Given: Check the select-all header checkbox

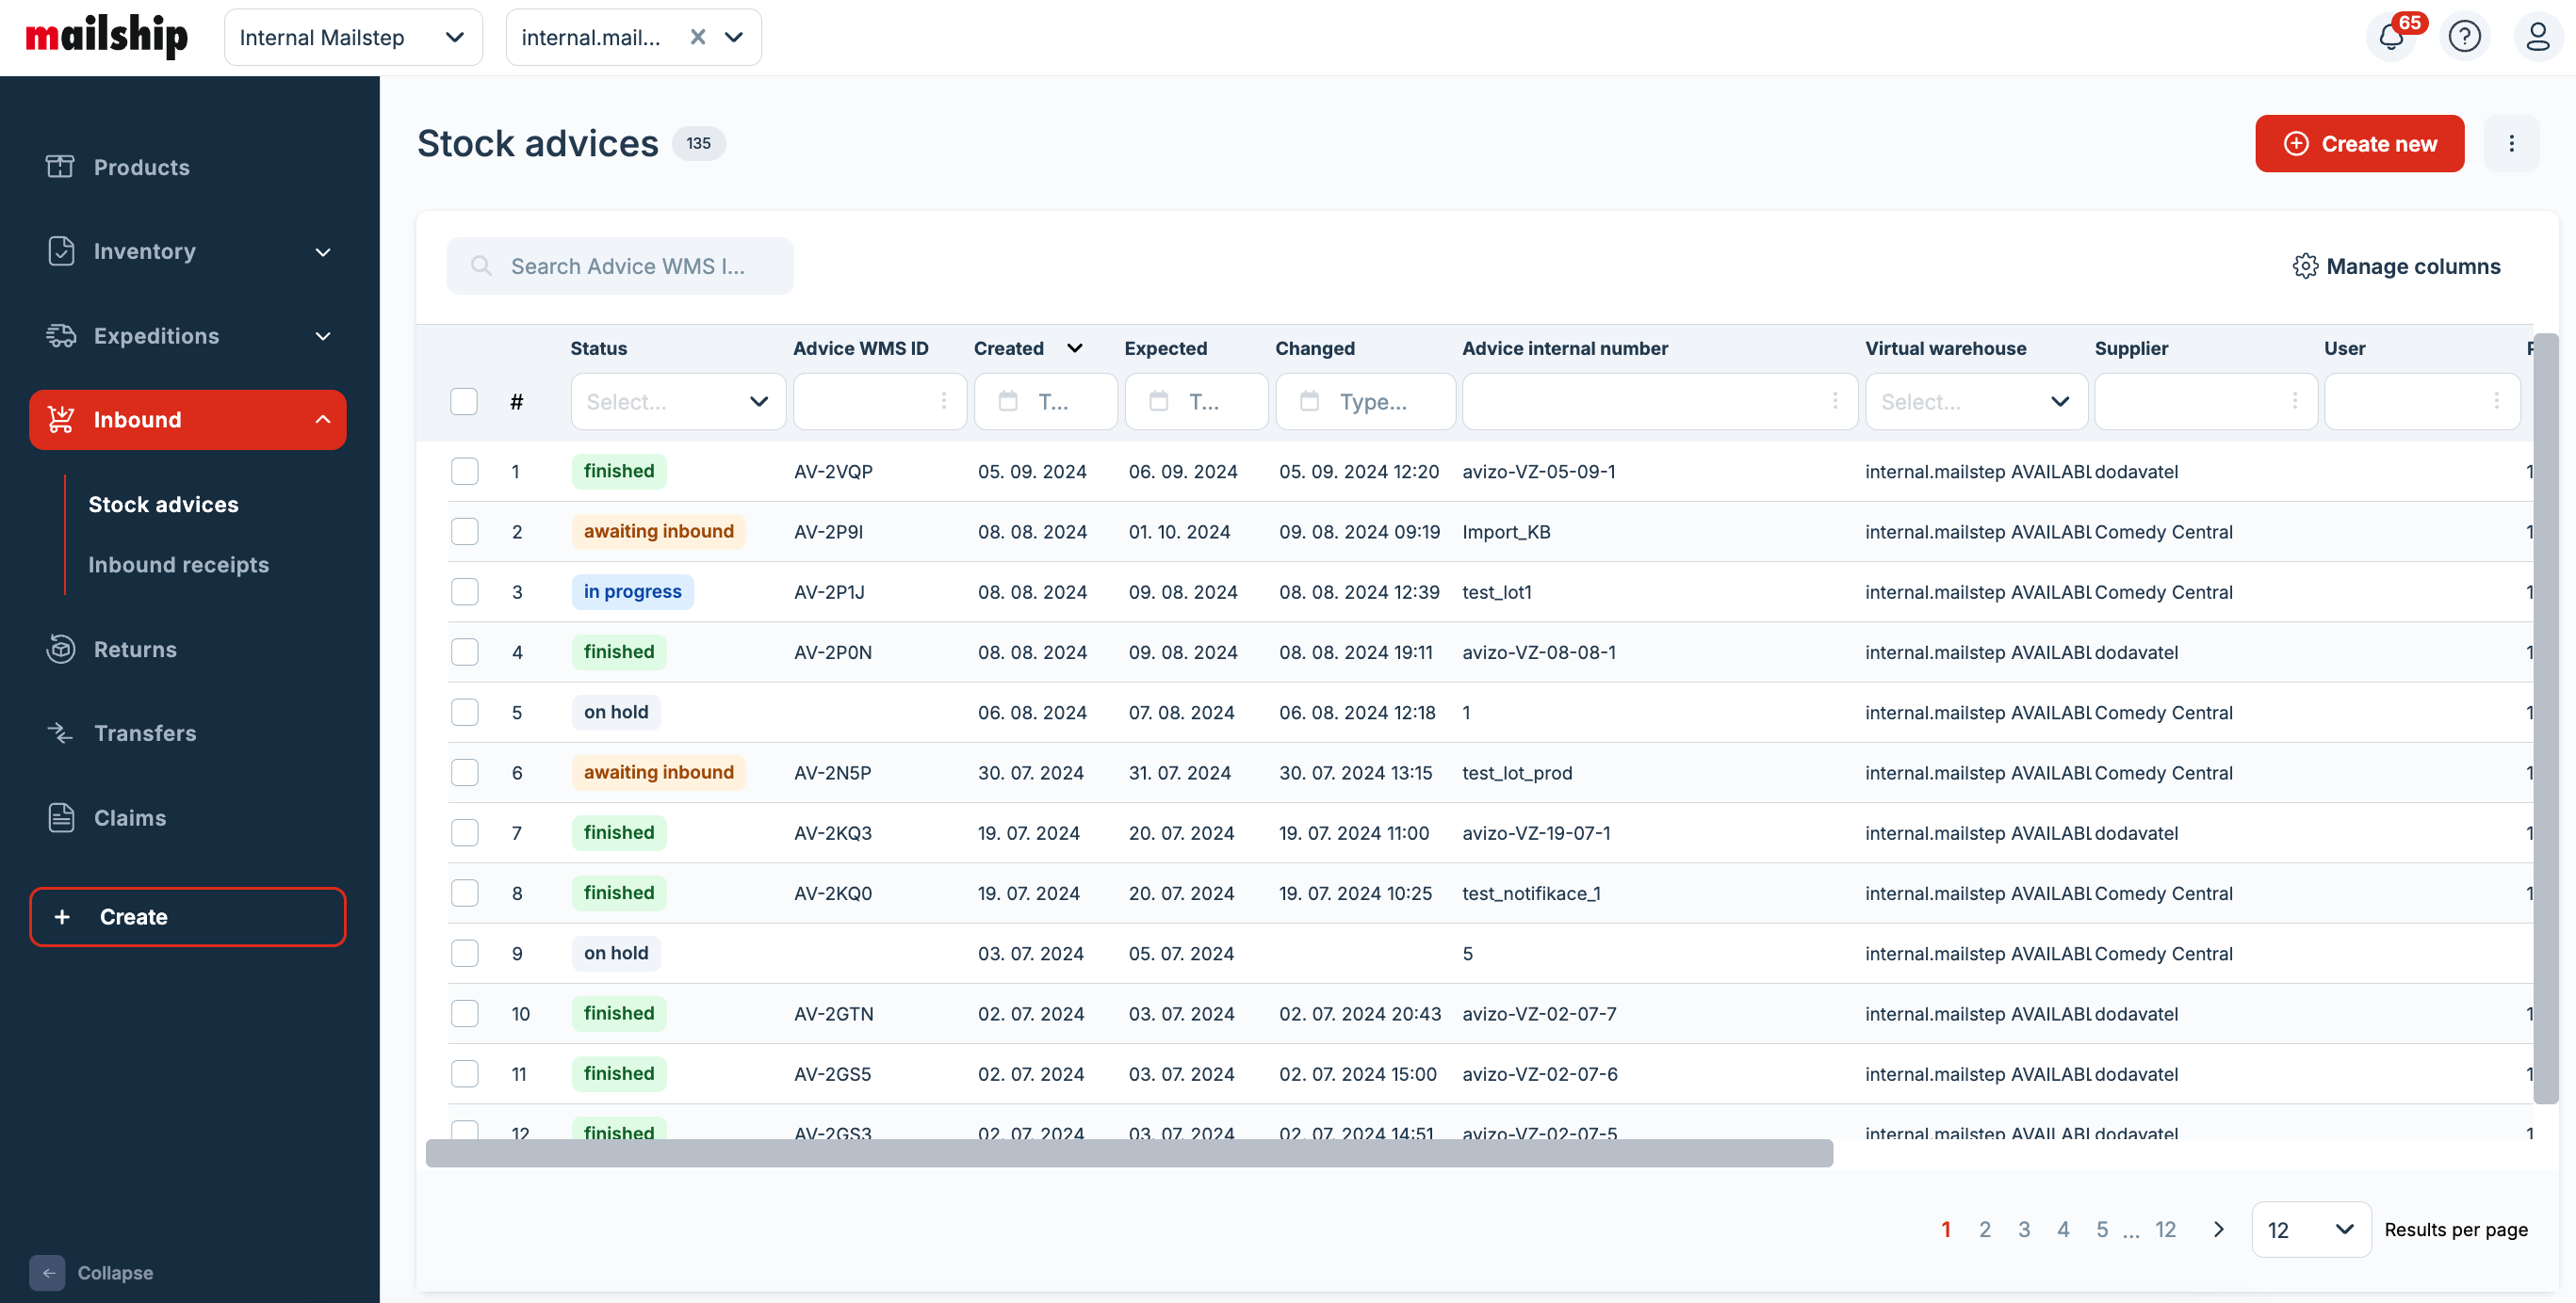Looking at the screenshot, I should (x=464, y=402).
